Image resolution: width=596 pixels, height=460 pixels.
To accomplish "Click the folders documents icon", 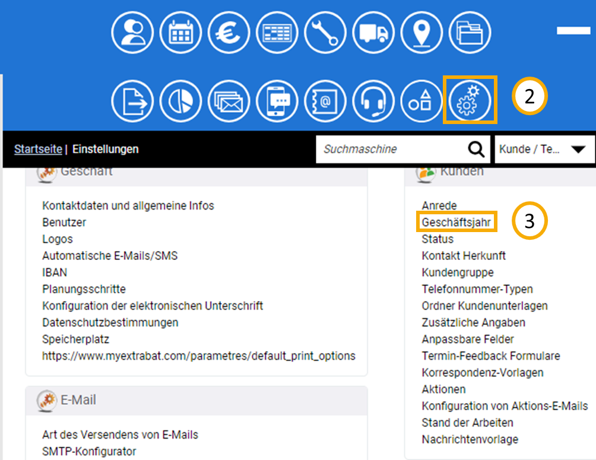I will tap(470, 32).
